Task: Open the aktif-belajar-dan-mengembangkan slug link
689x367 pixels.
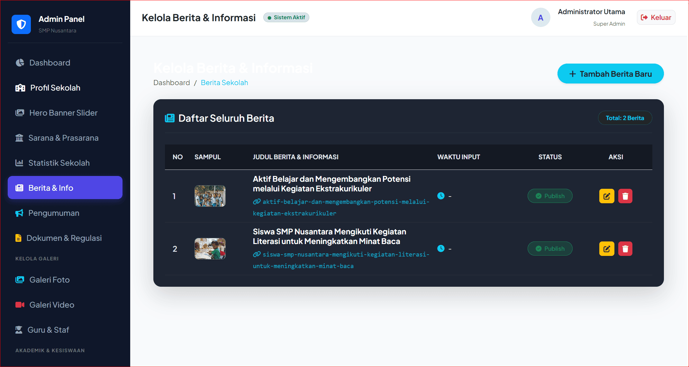Action: (x=341, y=207)
